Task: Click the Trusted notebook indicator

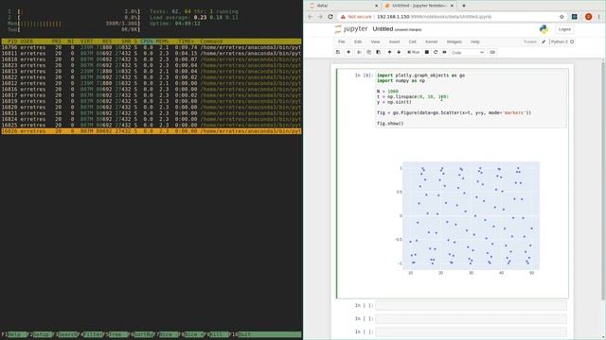Action: (530, 42)
